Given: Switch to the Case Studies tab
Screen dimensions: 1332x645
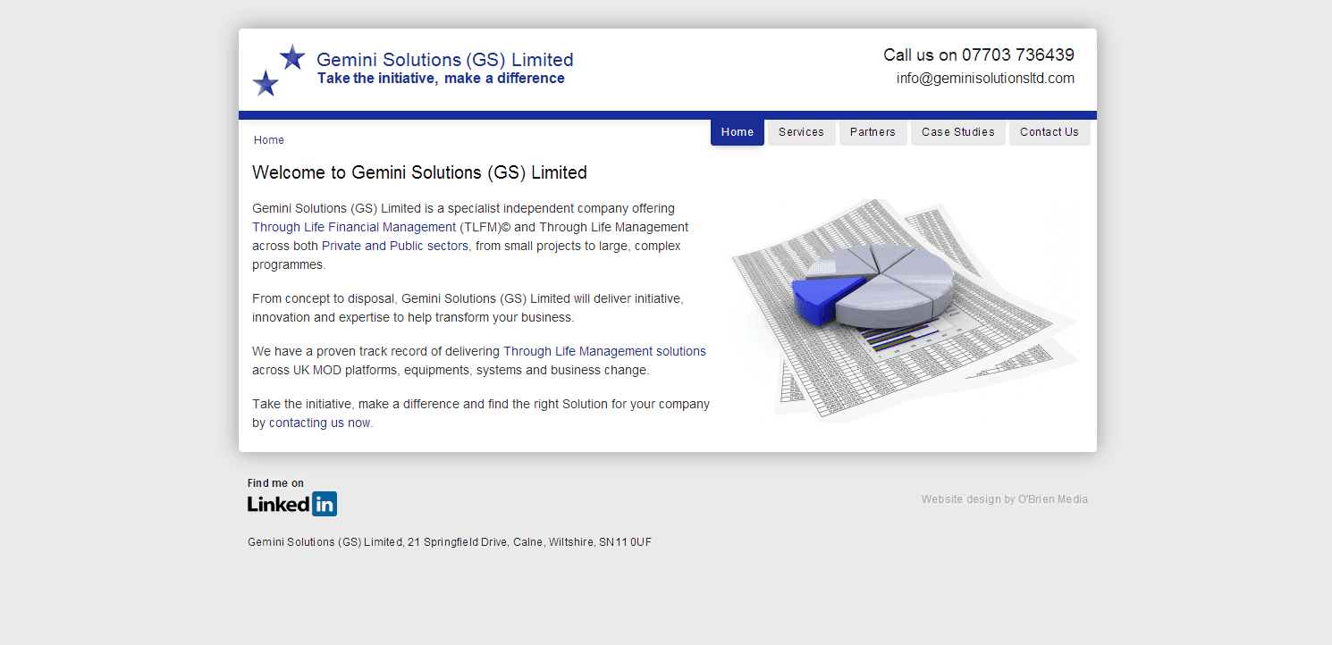Looking at the screenshot, I should pyautogui.click(x=957, y=132).
